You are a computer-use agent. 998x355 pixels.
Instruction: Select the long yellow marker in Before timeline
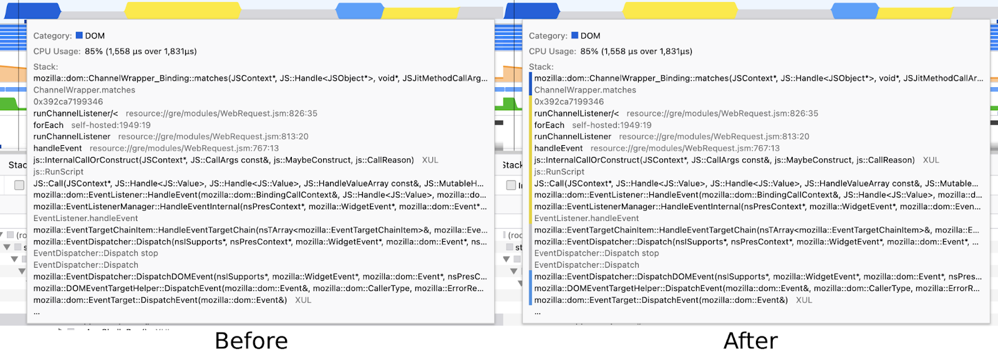(x=182, y=10)
